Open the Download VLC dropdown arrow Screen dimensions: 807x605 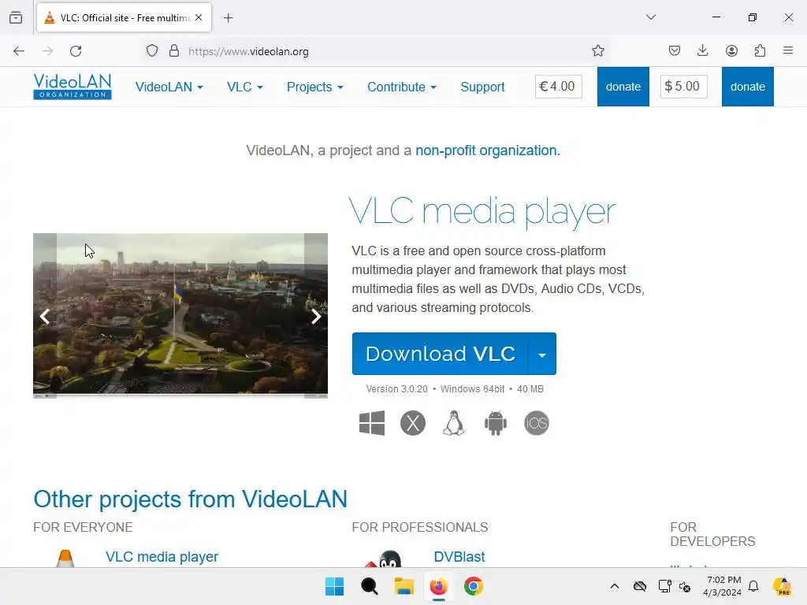(542, 354)
